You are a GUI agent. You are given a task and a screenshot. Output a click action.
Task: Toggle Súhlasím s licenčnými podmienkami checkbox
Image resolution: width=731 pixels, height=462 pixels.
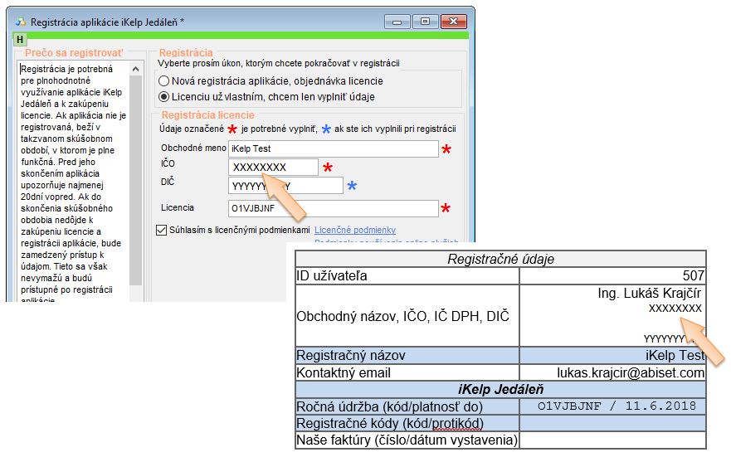tap(161, 230)
